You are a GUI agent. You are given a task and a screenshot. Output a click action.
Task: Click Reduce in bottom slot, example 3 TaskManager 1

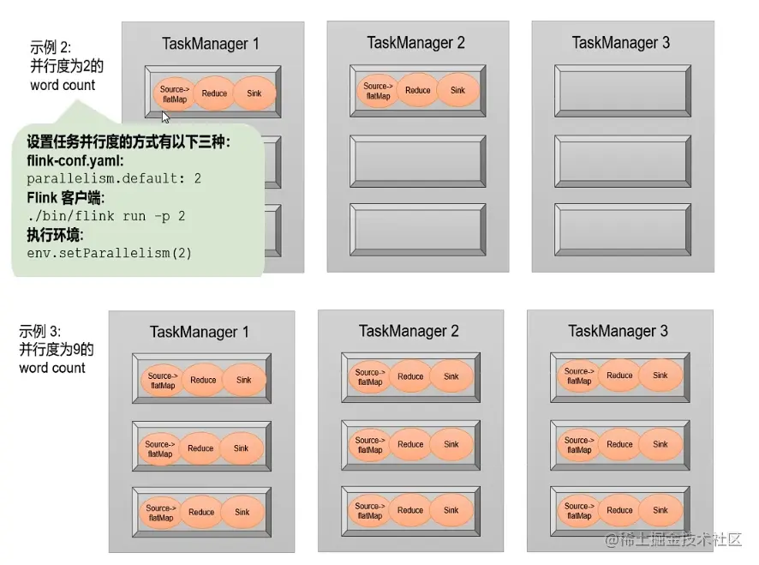[200, 512]
